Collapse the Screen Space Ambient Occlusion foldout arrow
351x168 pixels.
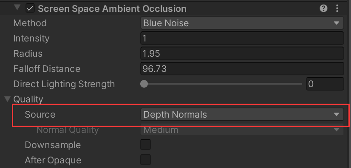coord(17,8)
